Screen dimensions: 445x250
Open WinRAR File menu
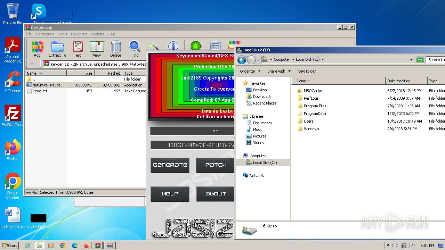tap(29, 34)
